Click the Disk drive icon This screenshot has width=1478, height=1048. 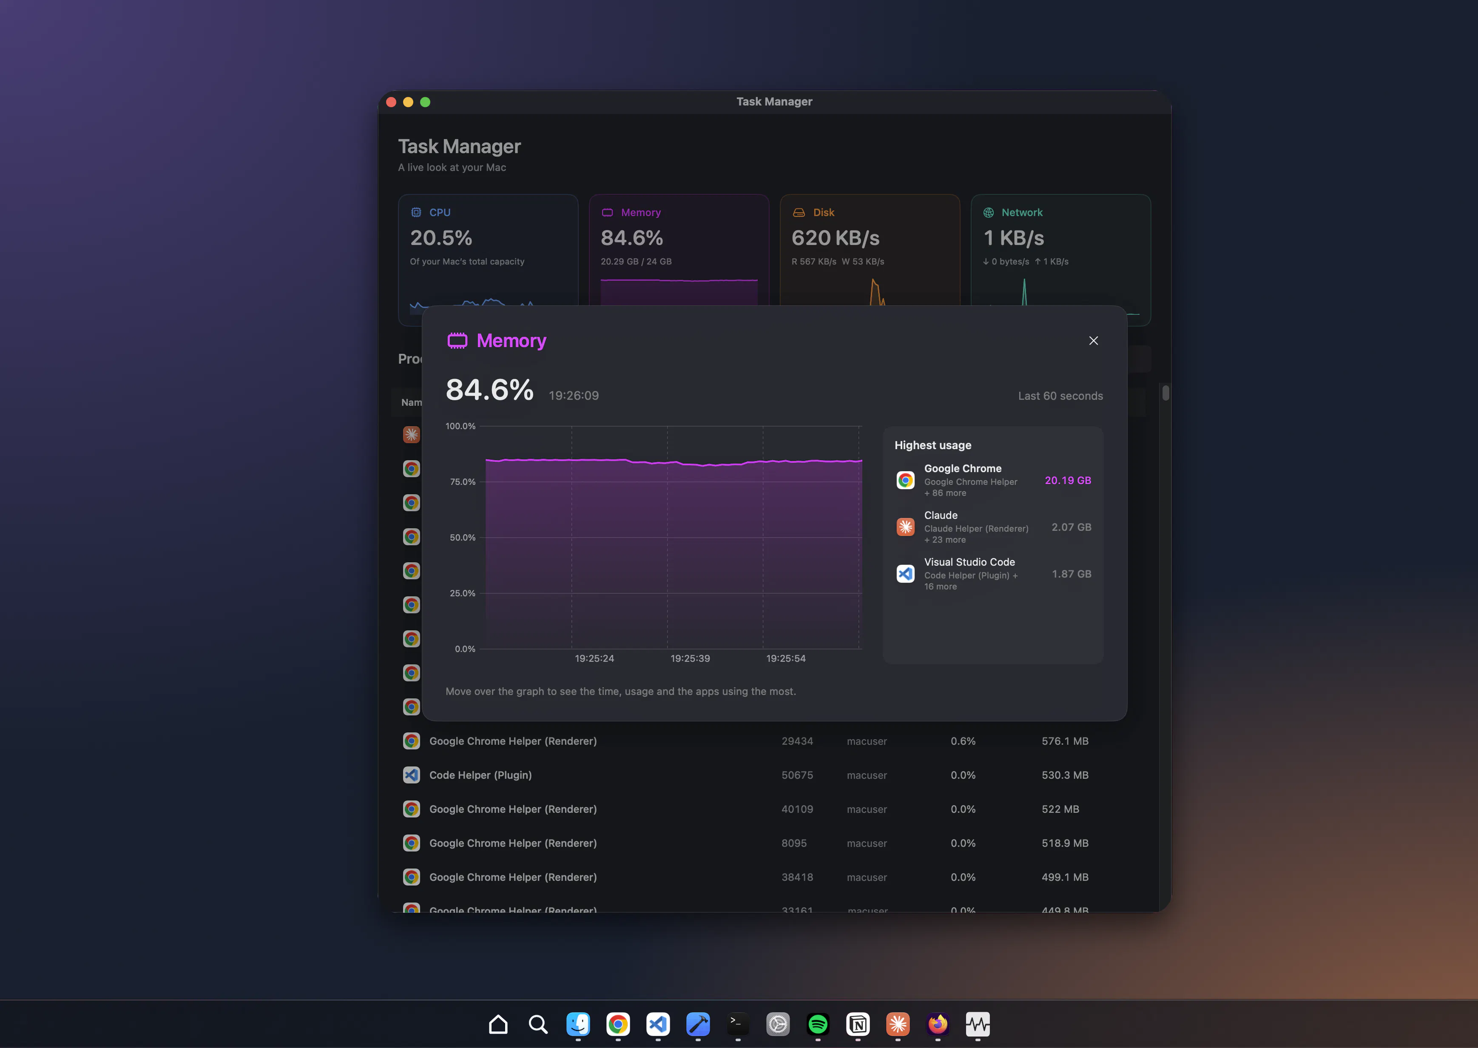[x=799, y=212]
